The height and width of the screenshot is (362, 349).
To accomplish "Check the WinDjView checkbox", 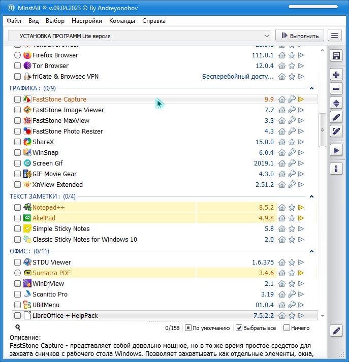I will [x=17, y=283].
